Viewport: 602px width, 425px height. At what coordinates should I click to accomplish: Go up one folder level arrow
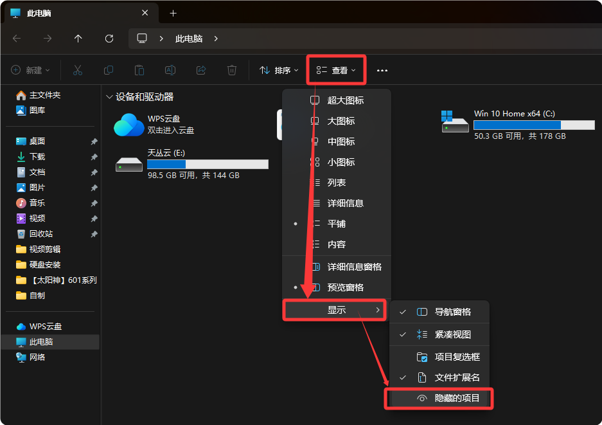click(x=78, y=39)
